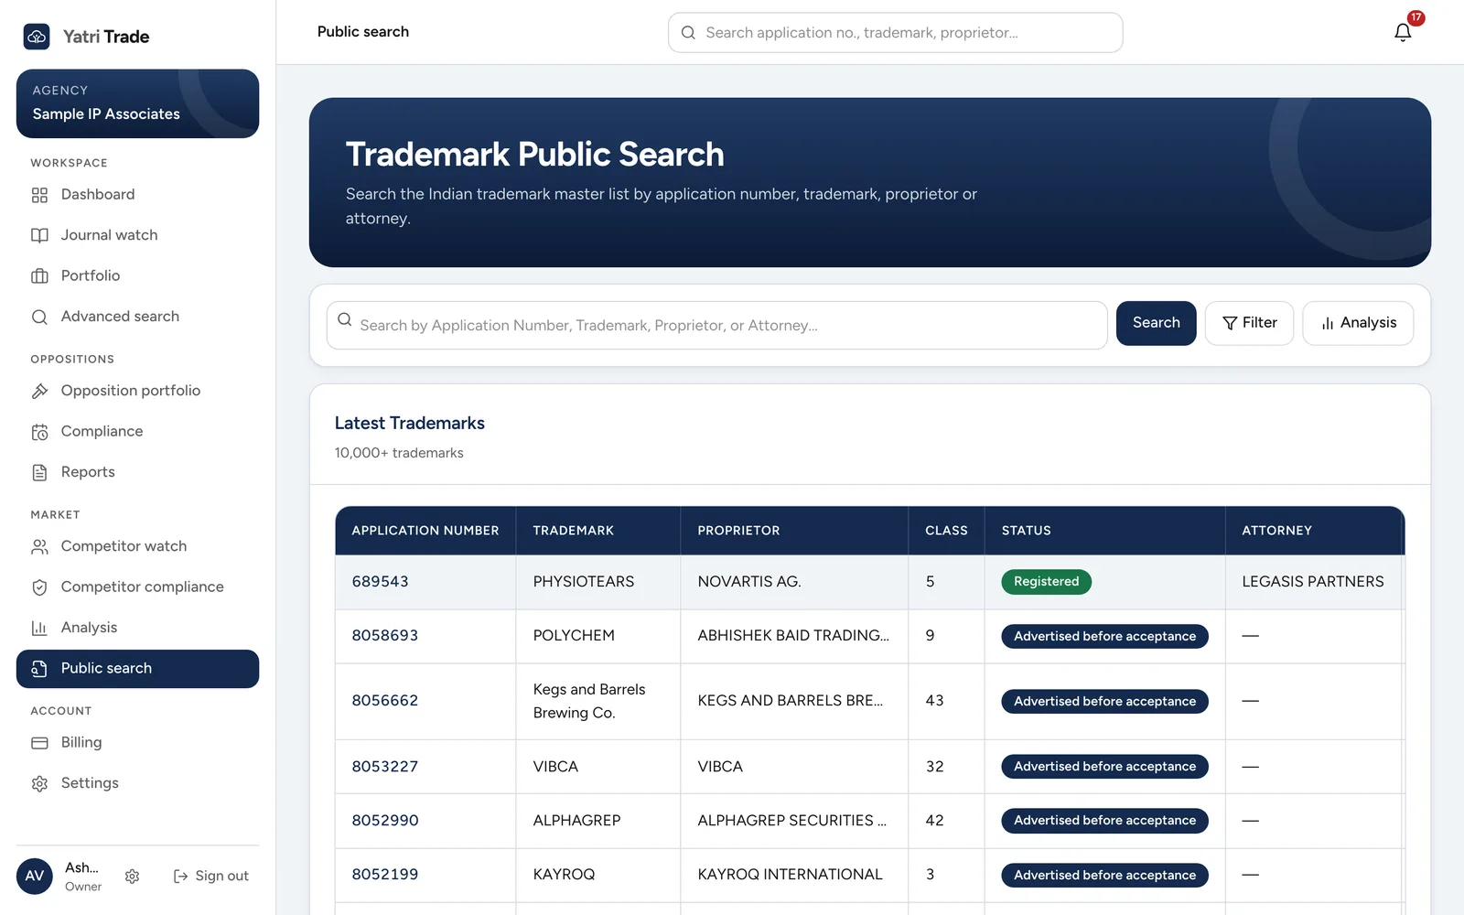Viewport: 1464px width, 915px height.
Task: Click the Reports document icon
Action: pyautogui.click(x=39, y=472)
